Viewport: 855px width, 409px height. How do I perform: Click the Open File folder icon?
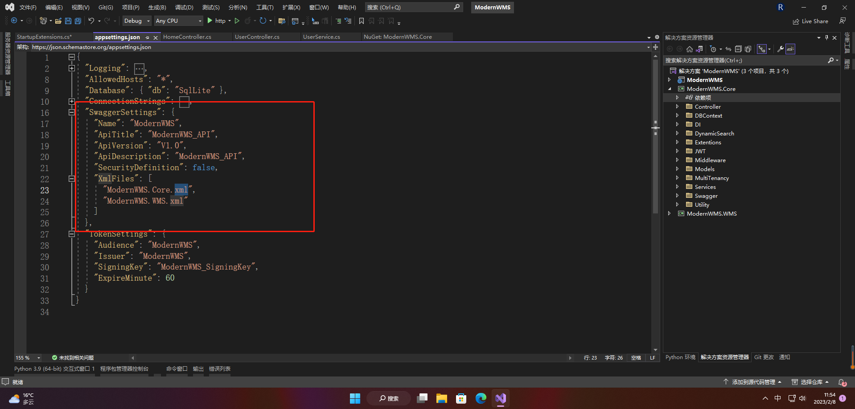[x=58, y=21]
